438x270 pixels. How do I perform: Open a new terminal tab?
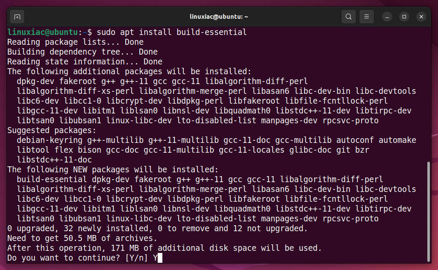17,17
